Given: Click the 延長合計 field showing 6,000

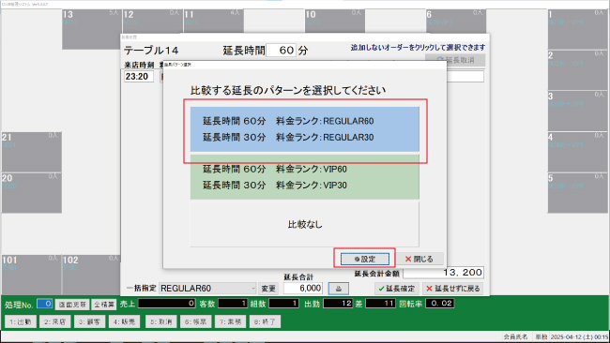Looking at the screenshot, I should point(303,289).
